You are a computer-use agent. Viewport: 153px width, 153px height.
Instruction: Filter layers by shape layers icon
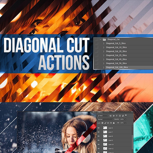coord(120,116)
